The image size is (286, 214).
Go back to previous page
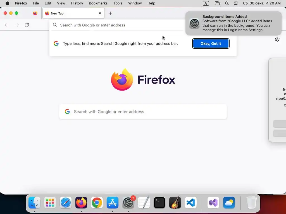[x=7, y=25]
